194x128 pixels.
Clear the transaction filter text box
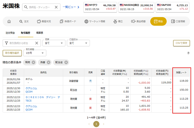(x=37, y=43)
